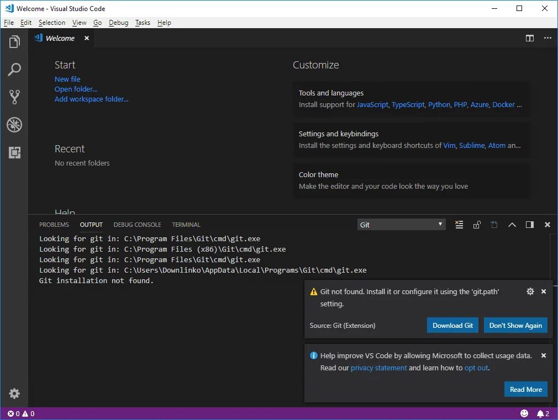This screenshot has height=420, width=558.
Task: Click 'Git installation not found.' output line
Action: (x=96, y=280)
